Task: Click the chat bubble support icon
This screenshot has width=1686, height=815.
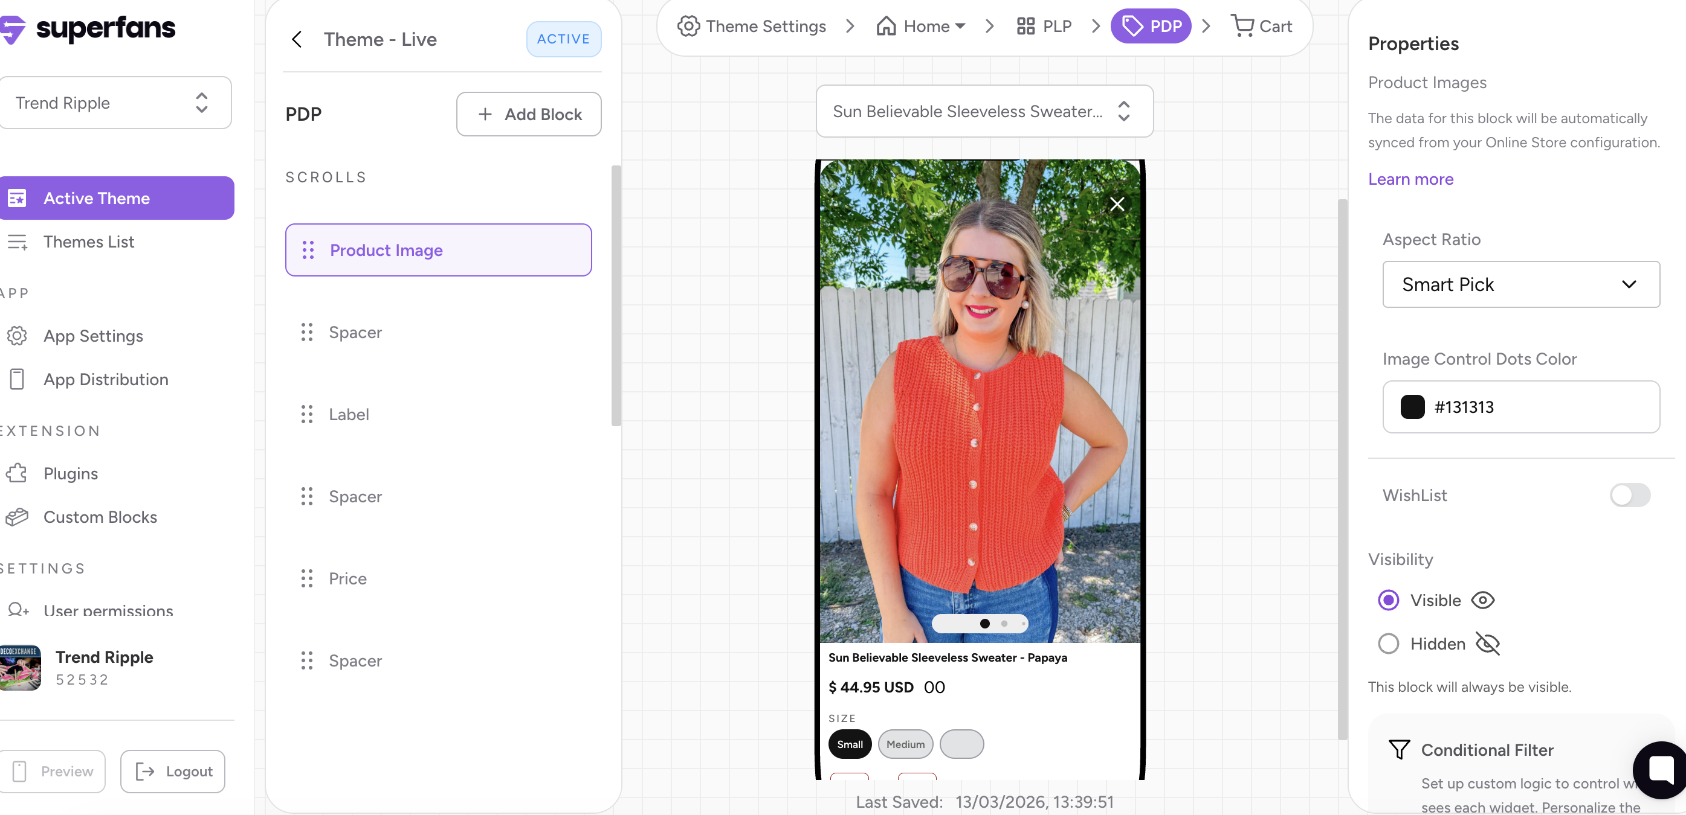Action: [x=1662, y=770]
